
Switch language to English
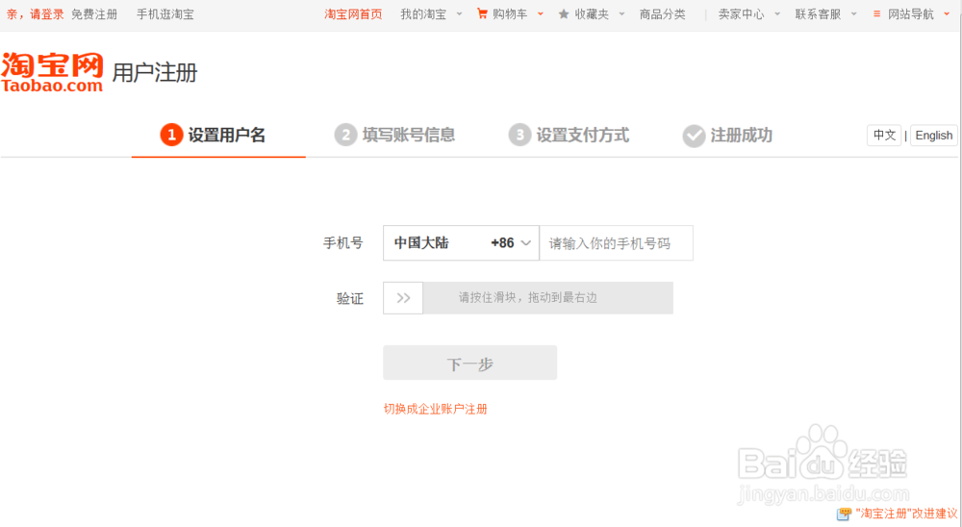coord(934,135)
